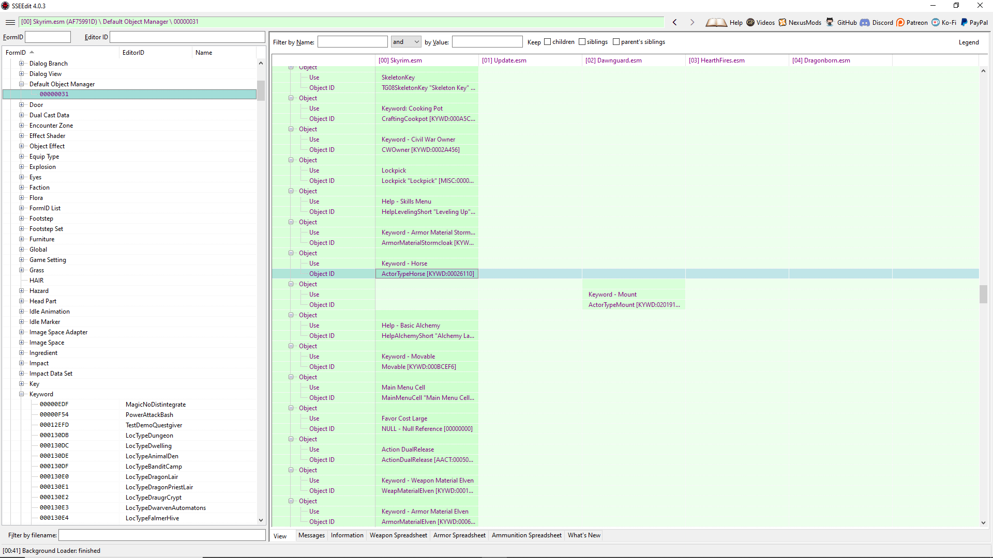Screen dimensions: 993x558
Task: Open the Patreon icon
Action: (x=900, y=22)
